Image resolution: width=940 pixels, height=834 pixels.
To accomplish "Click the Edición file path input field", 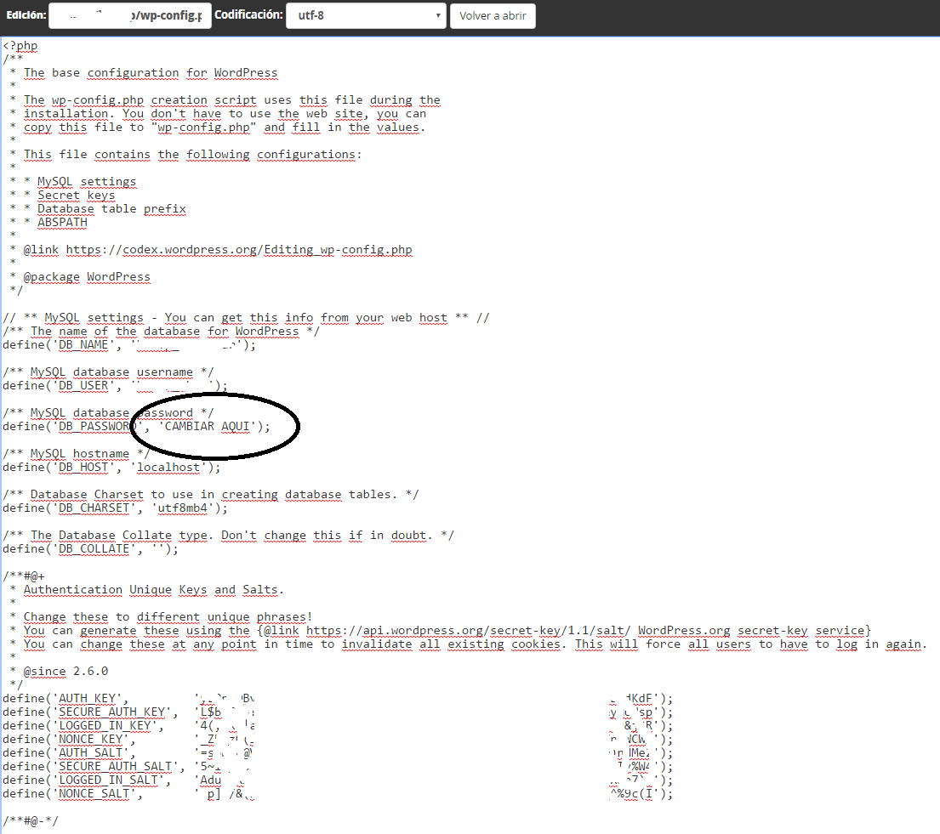I will (130, 15).
